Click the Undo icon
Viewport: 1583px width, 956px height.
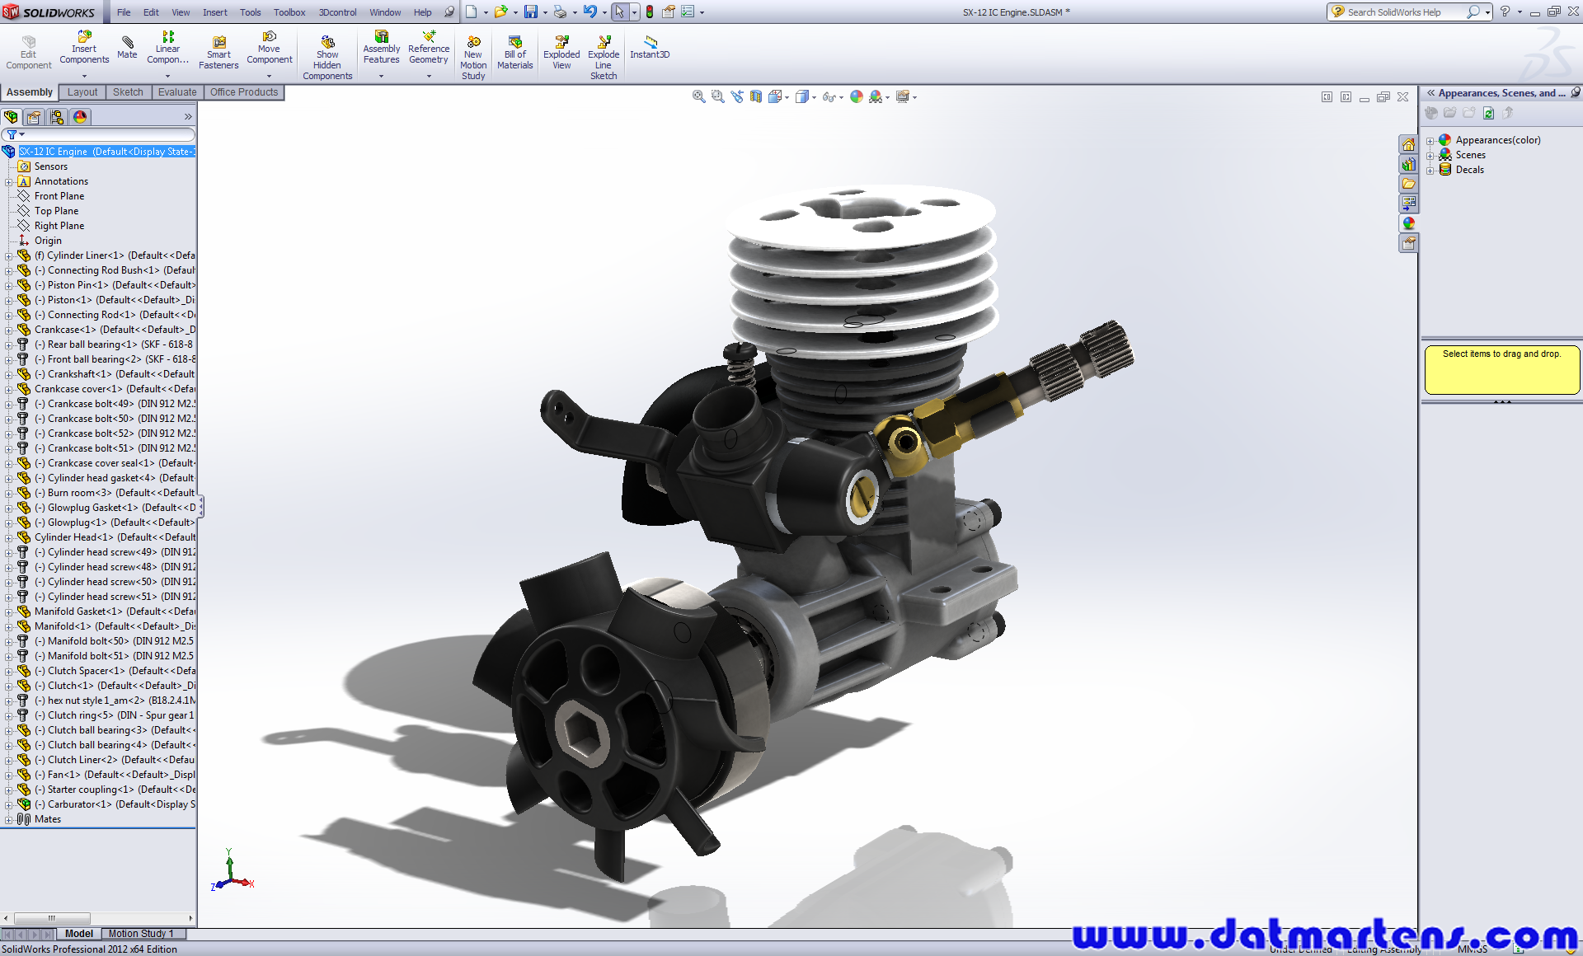point(590,12)
